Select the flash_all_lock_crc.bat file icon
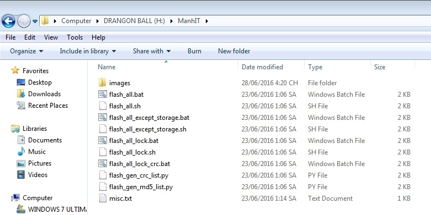Image resolution: width=431 pixels, height=215 pixels. click(x=103, y=163)
